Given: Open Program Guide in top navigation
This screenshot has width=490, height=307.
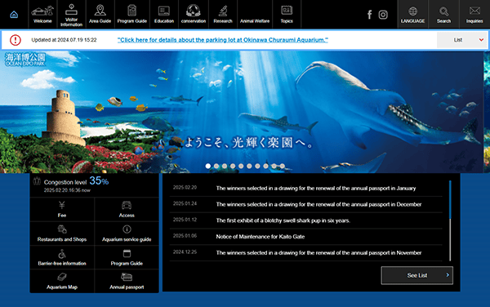Looking at the screenshot, I should (x=131, y=15).
